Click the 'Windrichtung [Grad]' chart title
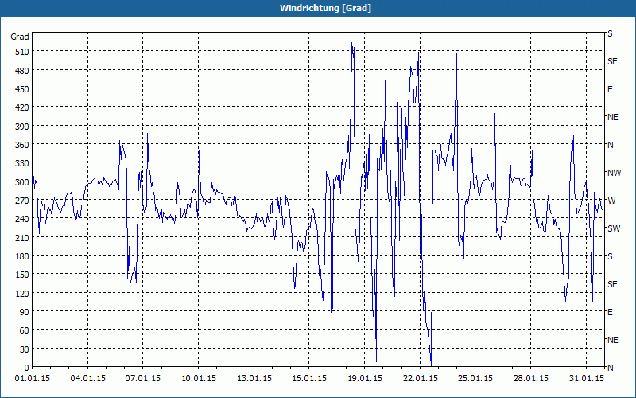 tap(325, 8)
